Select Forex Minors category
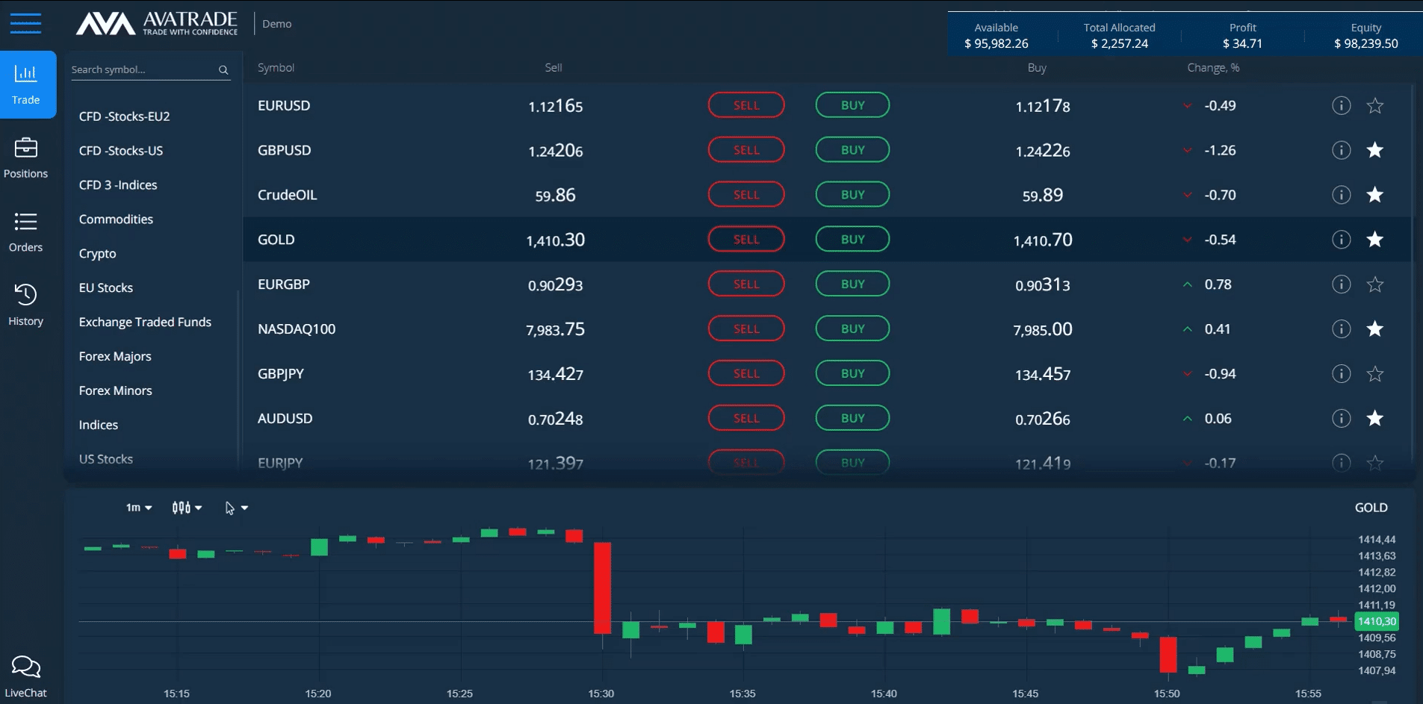The image size is (1423, 704). (x=116, y=391)
